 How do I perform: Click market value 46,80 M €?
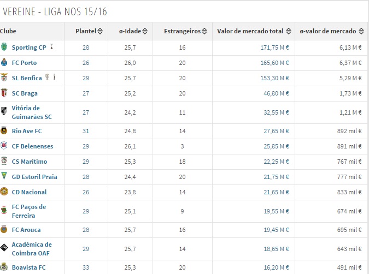(x=276, y=93)
